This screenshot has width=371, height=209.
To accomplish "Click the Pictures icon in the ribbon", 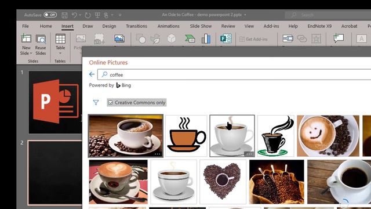I will point(81,39).
